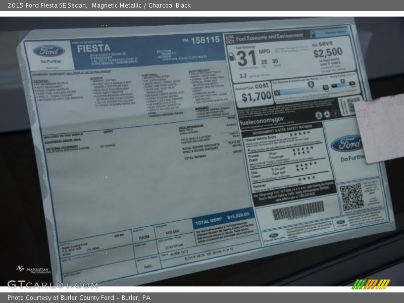The width and height of the screenshot is (404, 303).
Task: Click the You save $2,500 section
Action: click(x=328, y=53)
